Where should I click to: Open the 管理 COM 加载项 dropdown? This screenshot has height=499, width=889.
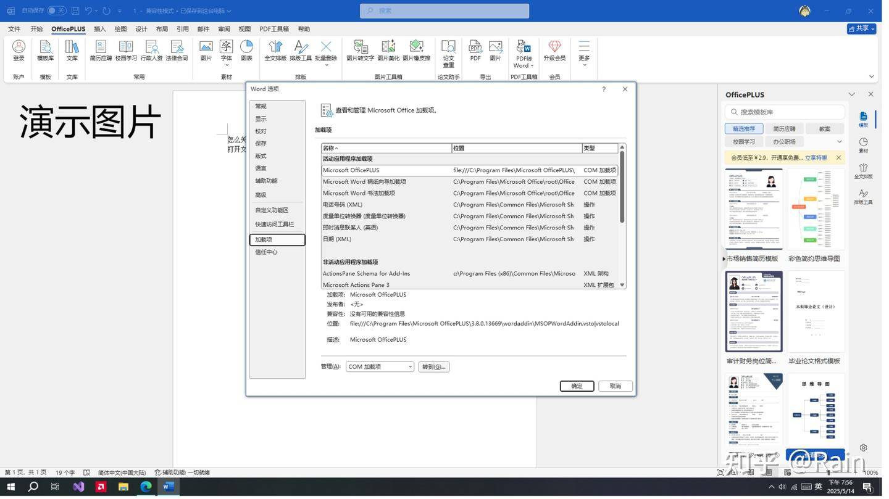click(380, 367)
